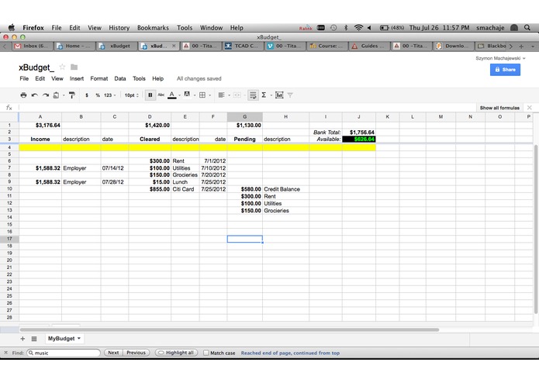Switch to TCAD browser tab
Image resolution: width=539 pixels, height=383 pixels.
243,46
